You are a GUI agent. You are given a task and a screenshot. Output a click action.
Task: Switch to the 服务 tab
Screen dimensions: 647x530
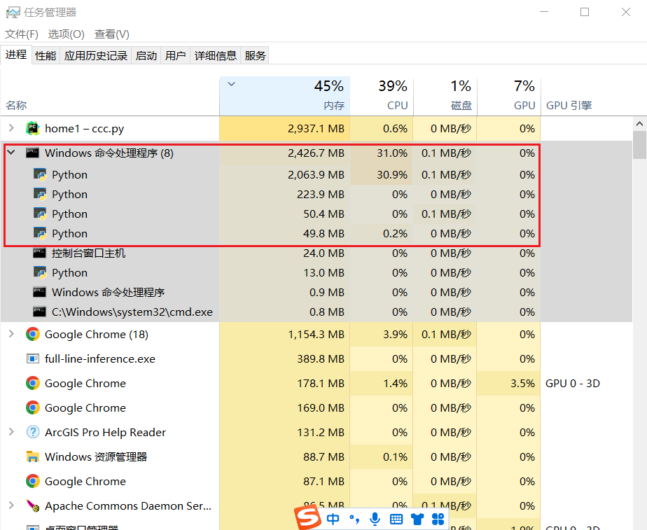[255, 56]
